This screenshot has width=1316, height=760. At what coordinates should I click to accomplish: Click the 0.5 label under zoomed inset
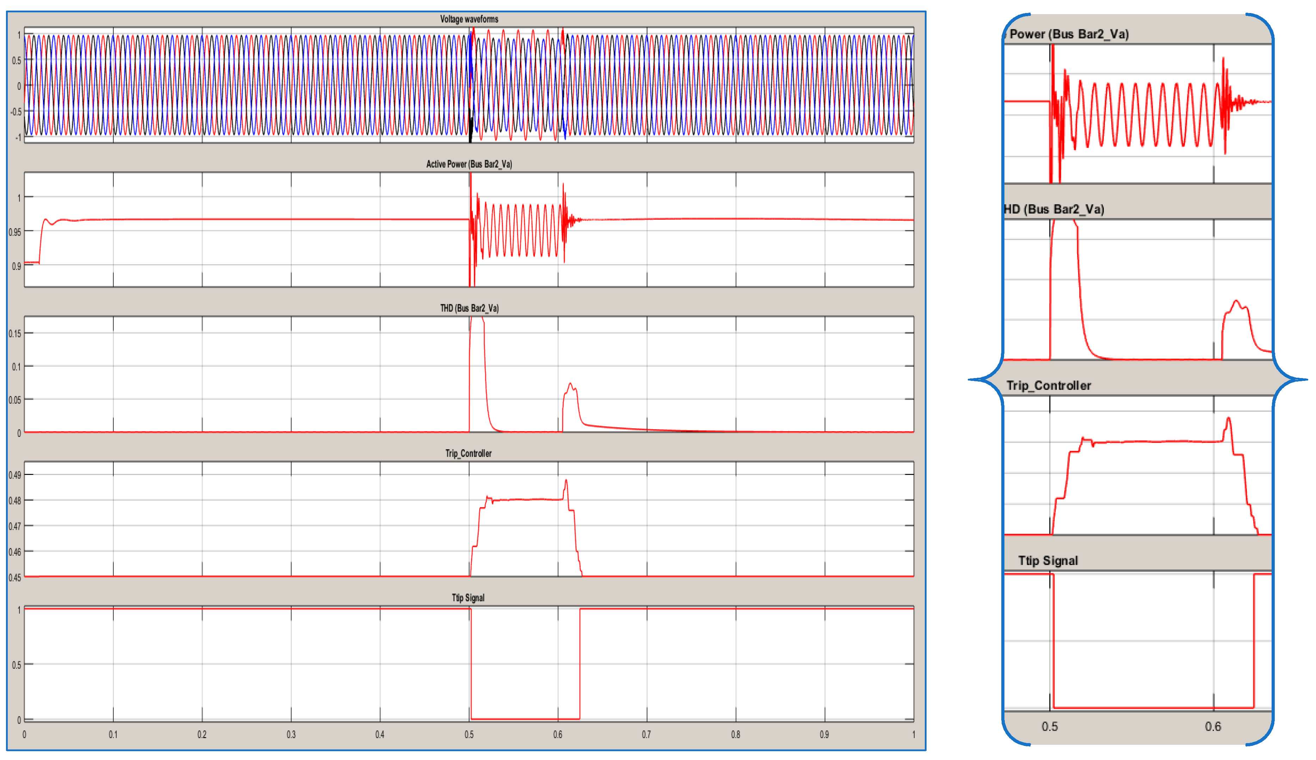coord(1049,726)
